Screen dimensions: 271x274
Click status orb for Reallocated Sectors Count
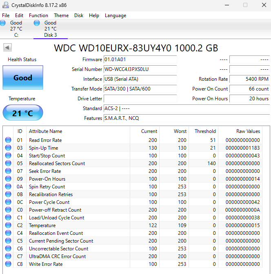click(x=8, y=163)
